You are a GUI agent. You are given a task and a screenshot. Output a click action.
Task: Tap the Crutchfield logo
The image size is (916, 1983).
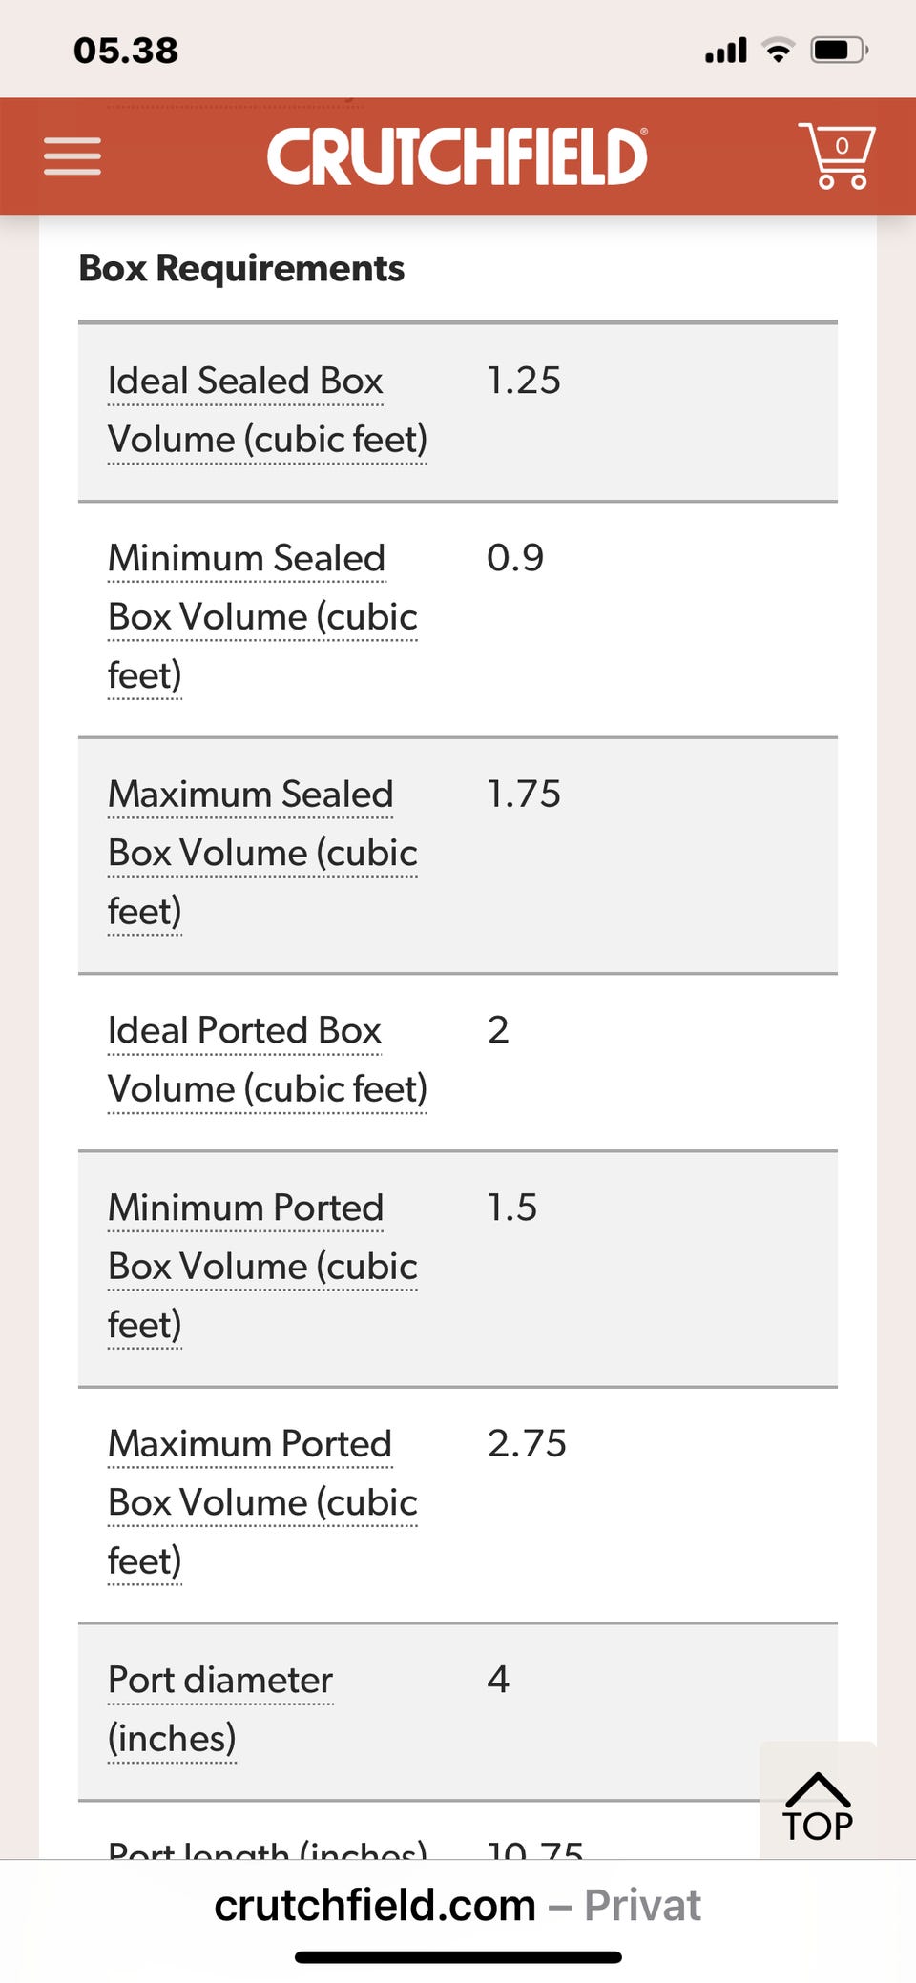[457, 156]
